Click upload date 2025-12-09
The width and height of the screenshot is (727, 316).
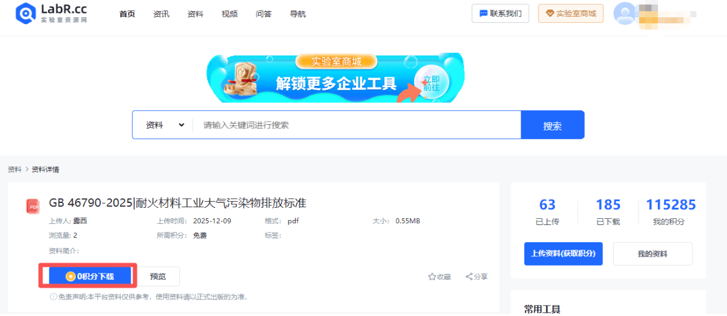pyautogui.click(x=212, y=221)
